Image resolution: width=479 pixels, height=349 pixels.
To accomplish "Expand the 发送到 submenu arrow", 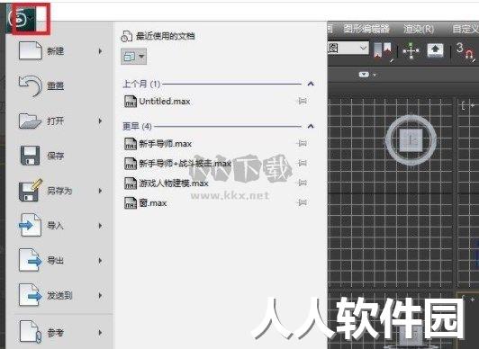I will tap(100, 296).
